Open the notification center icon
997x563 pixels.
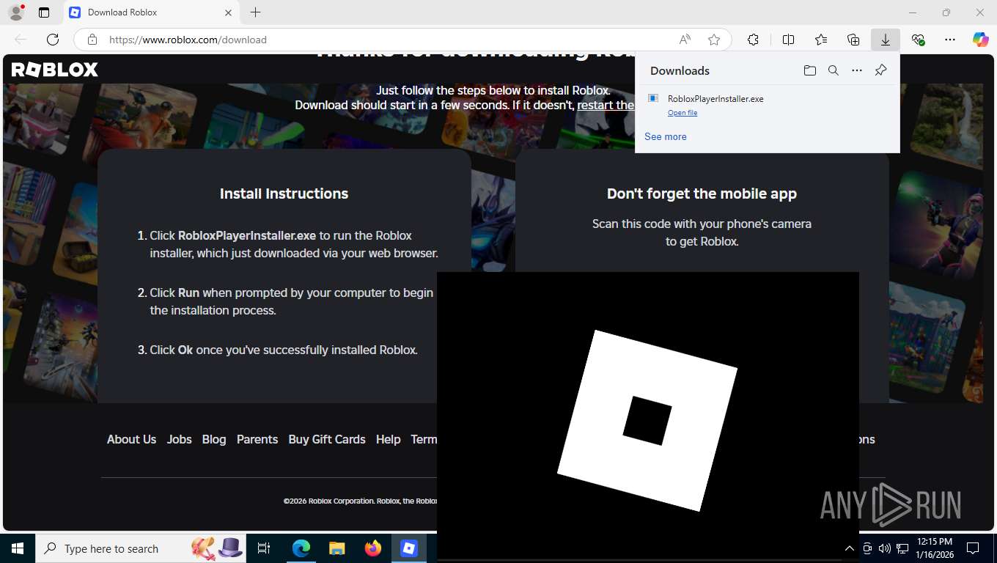click(973, 548)
